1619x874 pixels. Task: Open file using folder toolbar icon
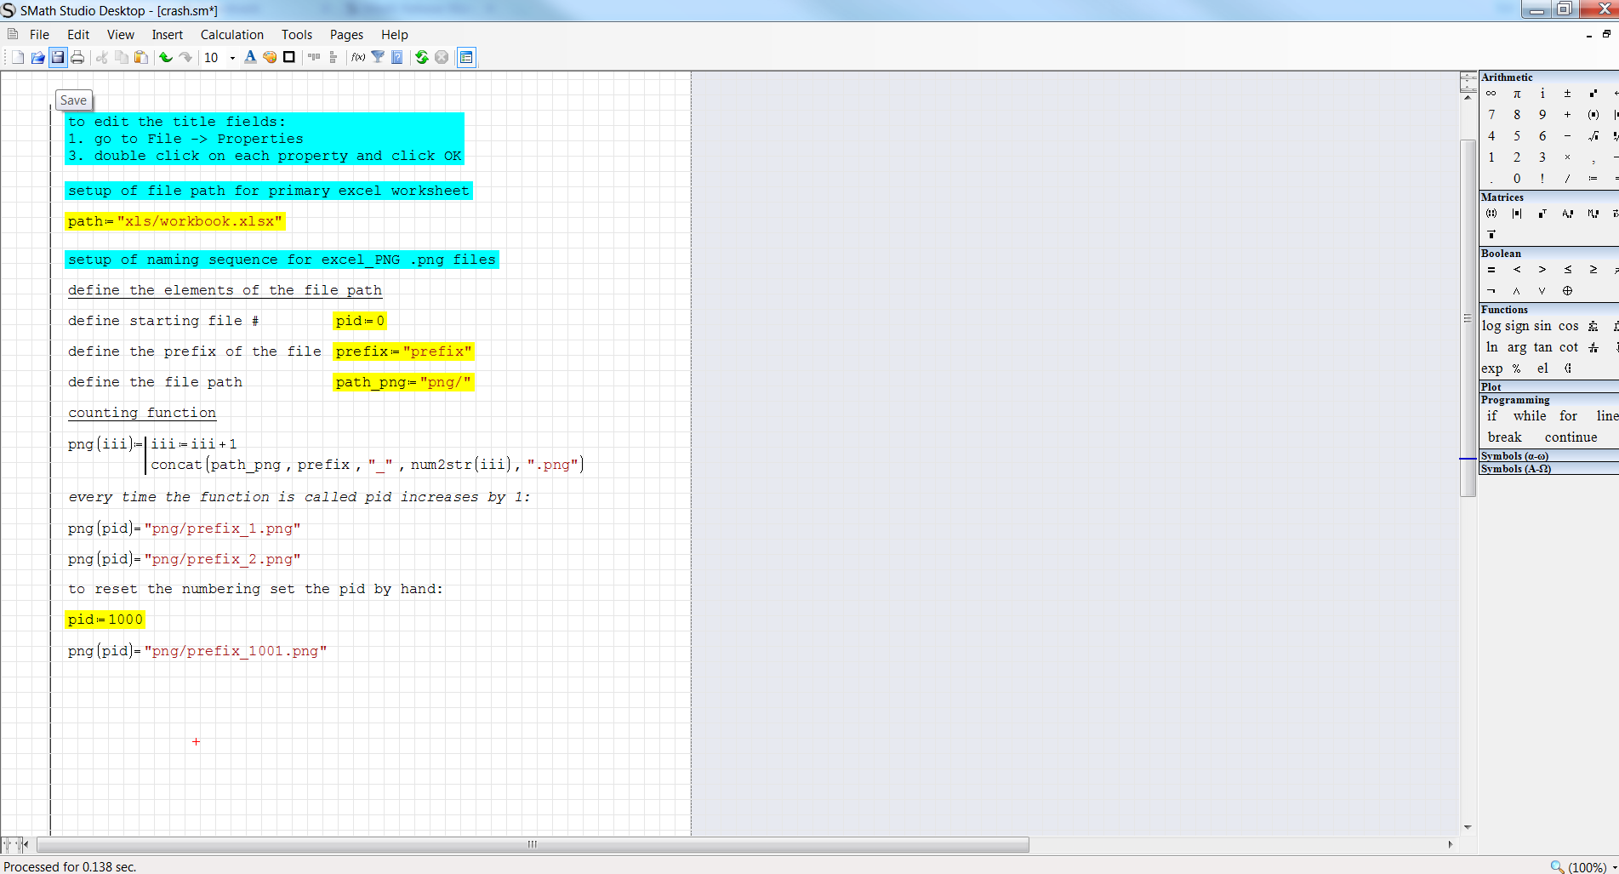37,57
